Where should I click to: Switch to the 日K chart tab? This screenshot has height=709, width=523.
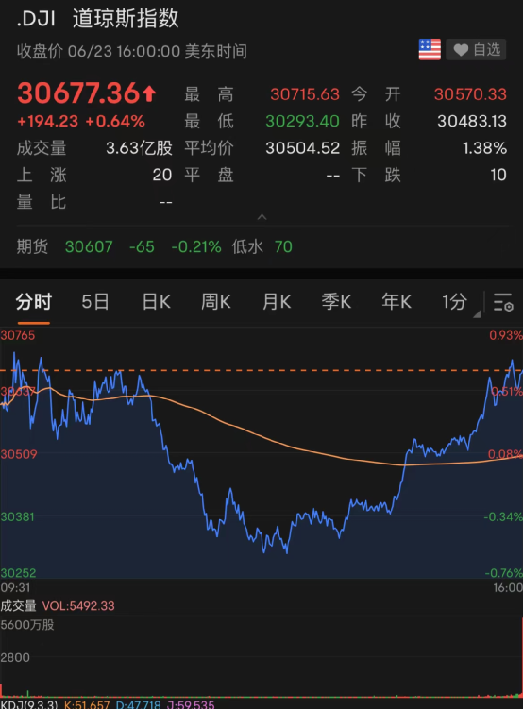(156, 301)
